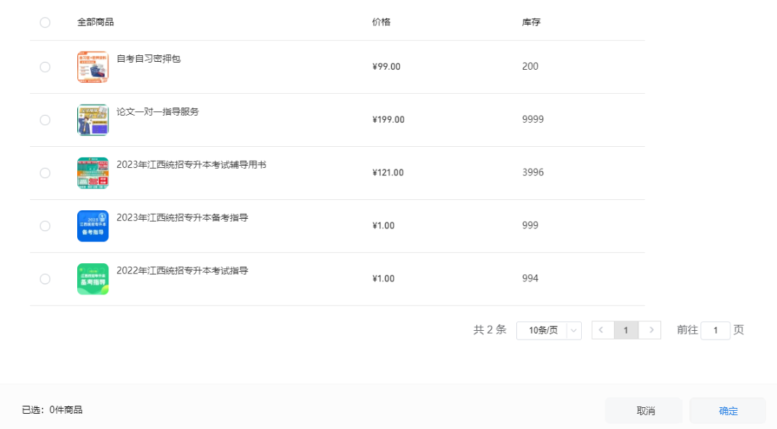
Task: Open the 10条/页 page size dropdown
Action: (548, 330)
